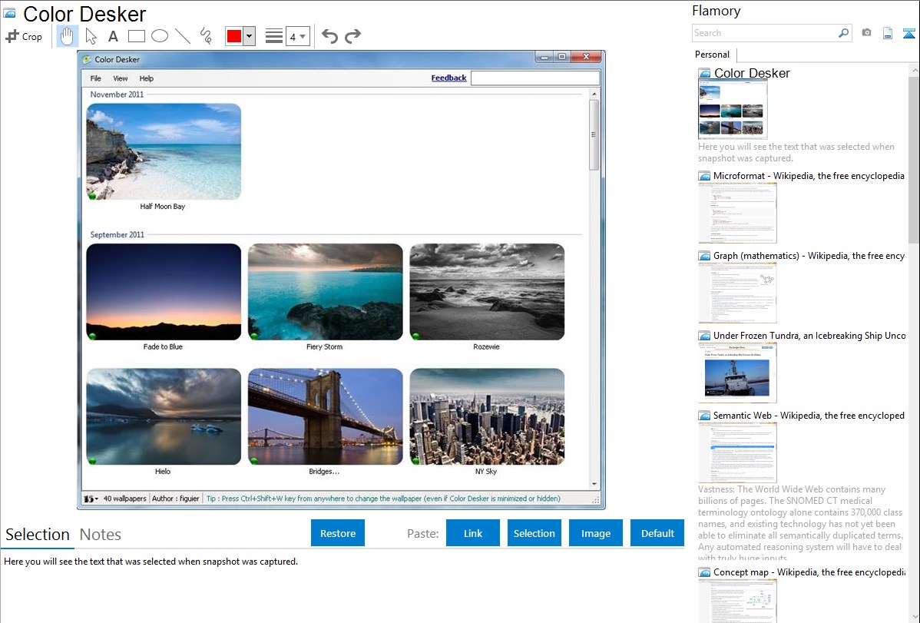Click the search magnifier icon
This screenshot has width=920, height=623.
point(844,33)
